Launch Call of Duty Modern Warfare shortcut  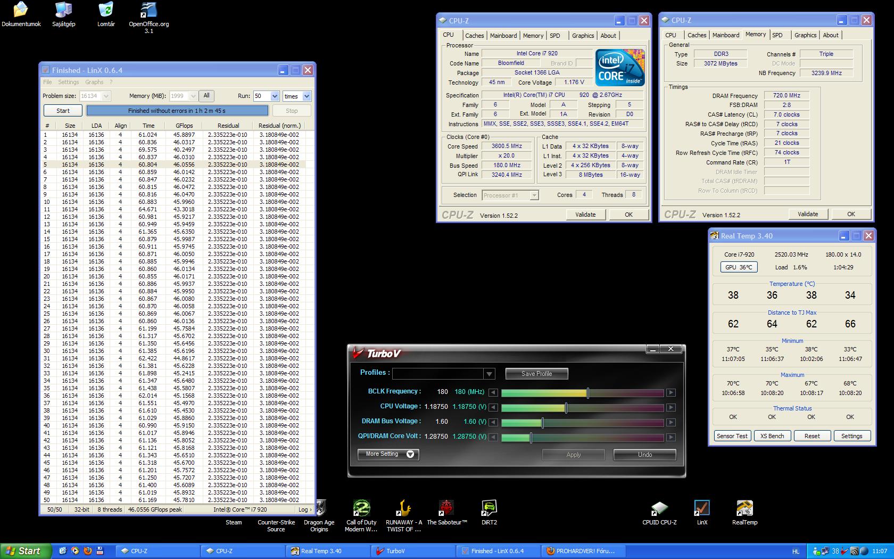tap(361, 516)
